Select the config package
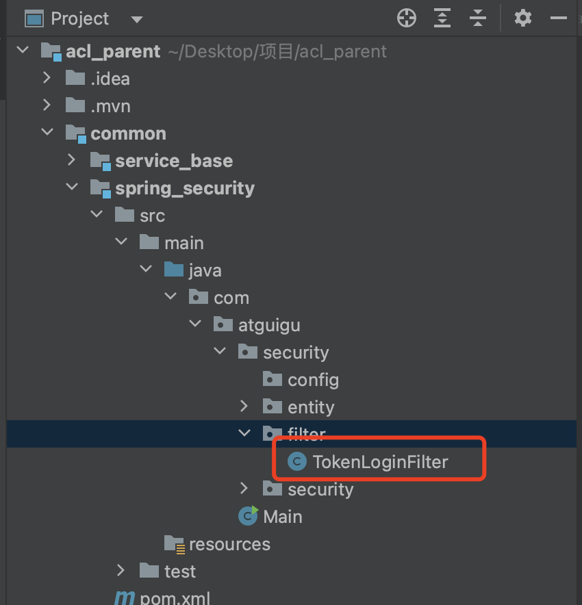The width and height of the screenshot is (582, 605). [312, 380]
